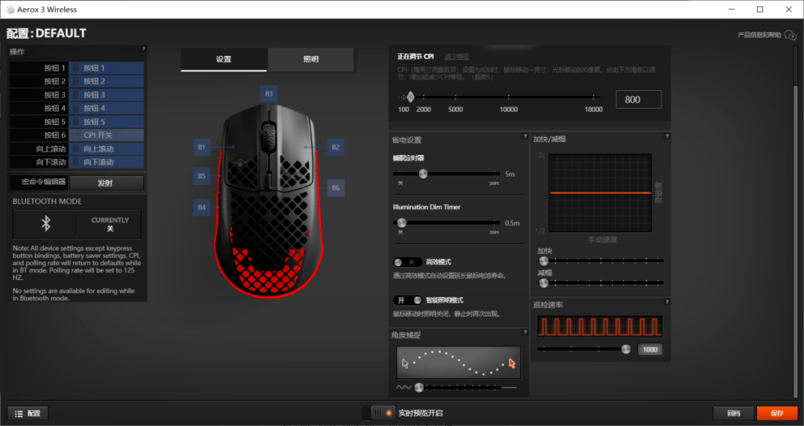804x426 pixels.
Task: Disable the 智能照明模式 switch
Action: coord(408,300)
